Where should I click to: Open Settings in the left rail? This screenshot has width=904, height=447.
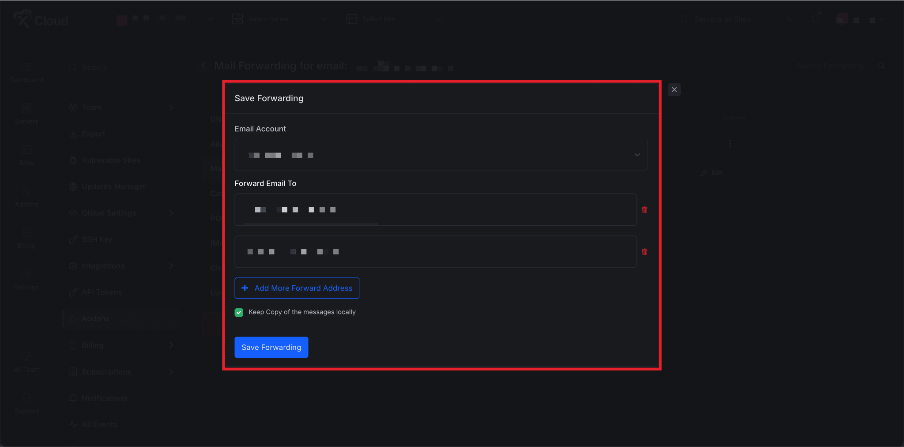[x=26, y=280]
